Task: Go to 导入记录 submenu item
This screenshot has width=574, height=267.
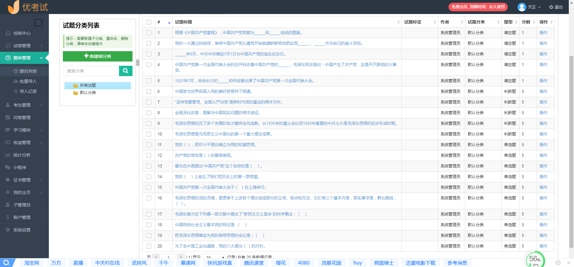Action: point(28,91)
